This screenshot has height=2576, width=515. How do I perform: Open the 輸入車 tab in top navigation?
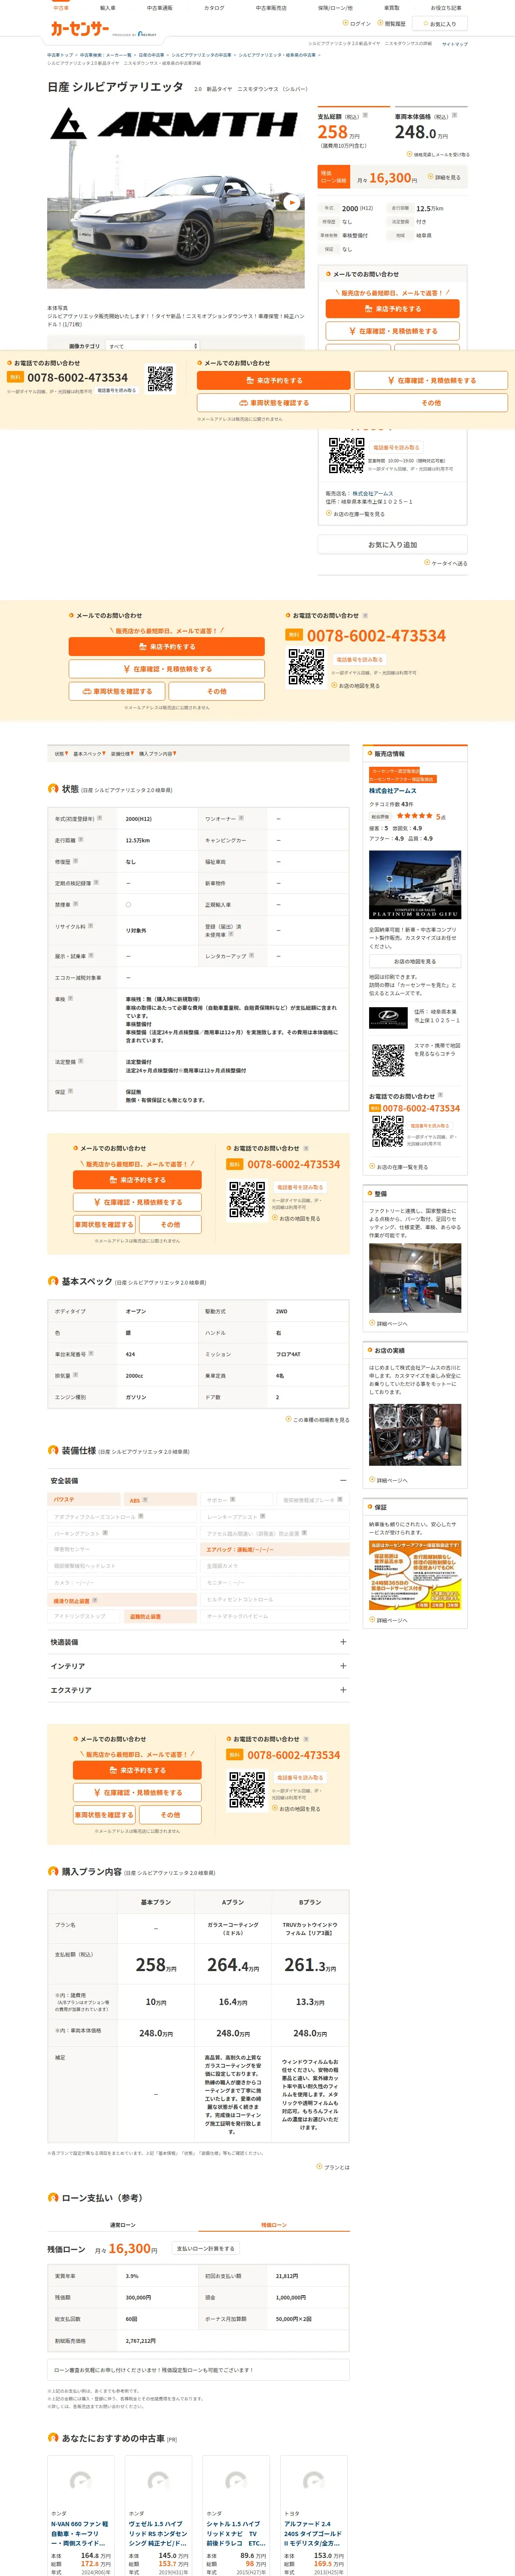[108, 8]
